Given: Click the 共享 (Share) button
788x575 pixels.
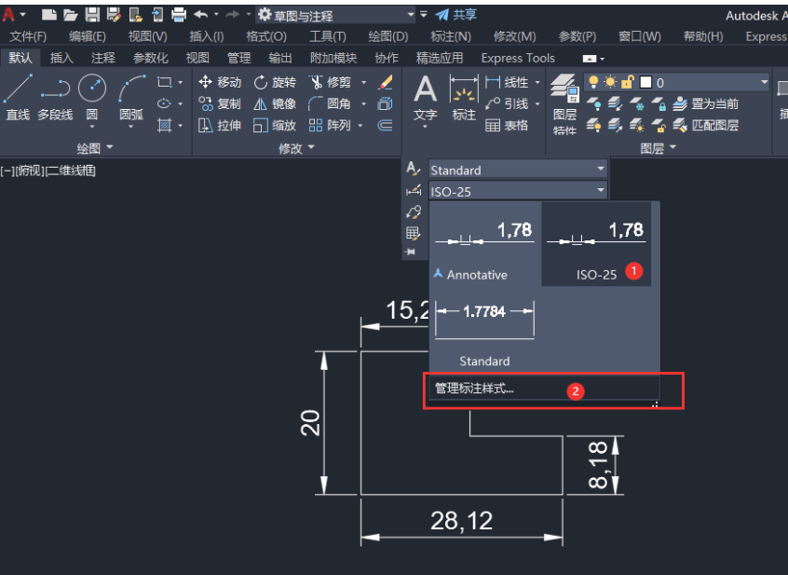Looking at the screenshot, I should click(x=456, y=15).
